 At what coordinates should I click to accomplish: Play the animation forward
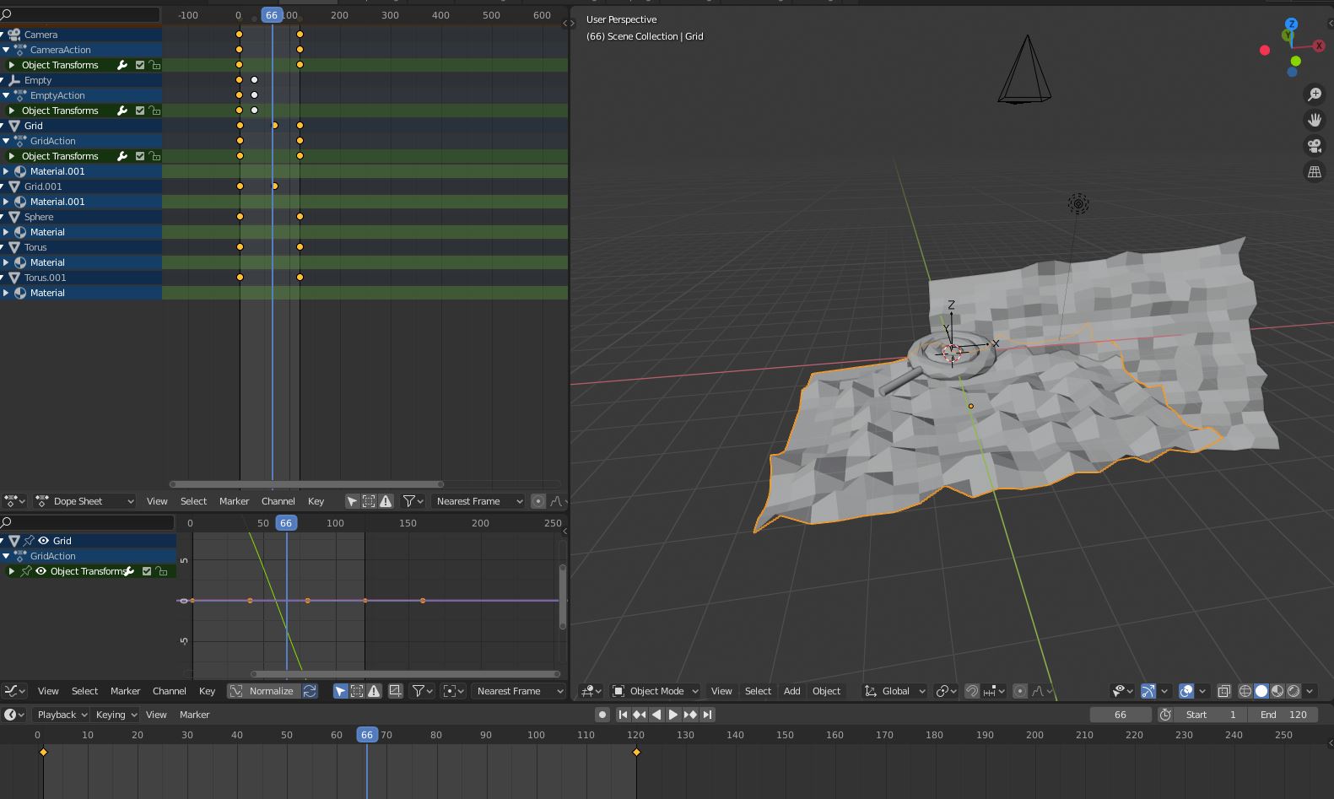673,715
